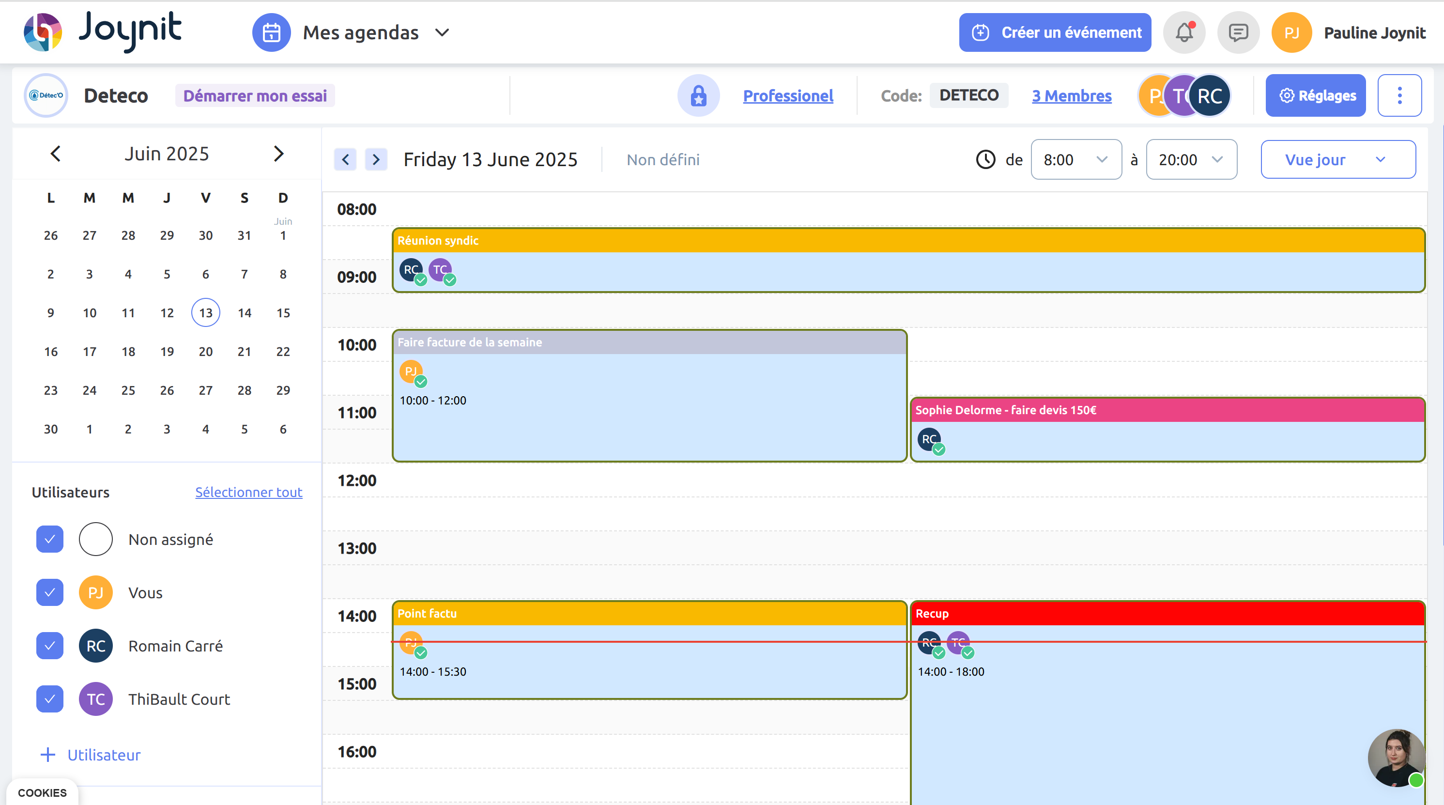Go to next day in agenda
1444x805 pixels.
click(x=376, y=160)
